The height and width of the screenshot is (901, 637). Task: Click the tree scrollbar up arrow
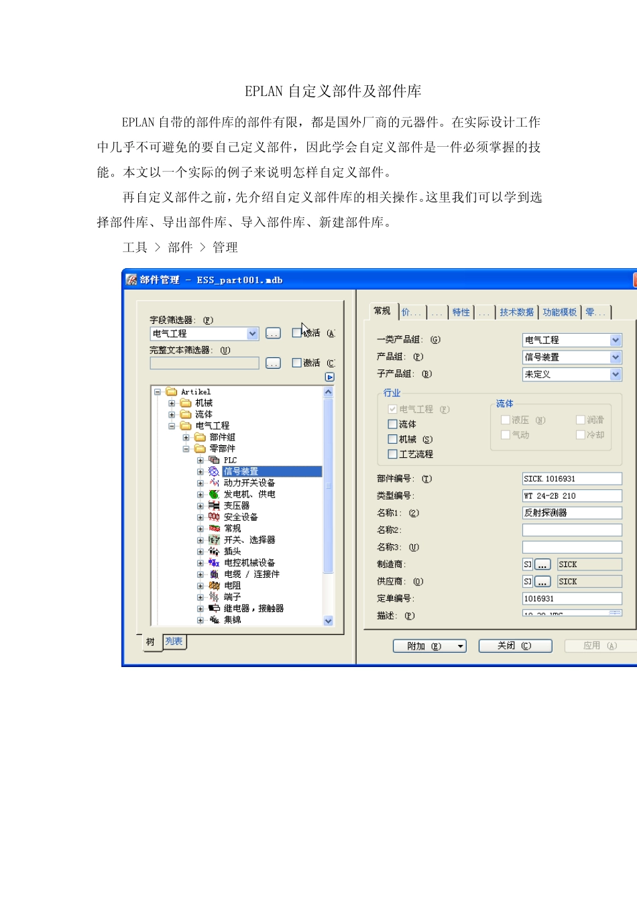(x=329, y=392)
